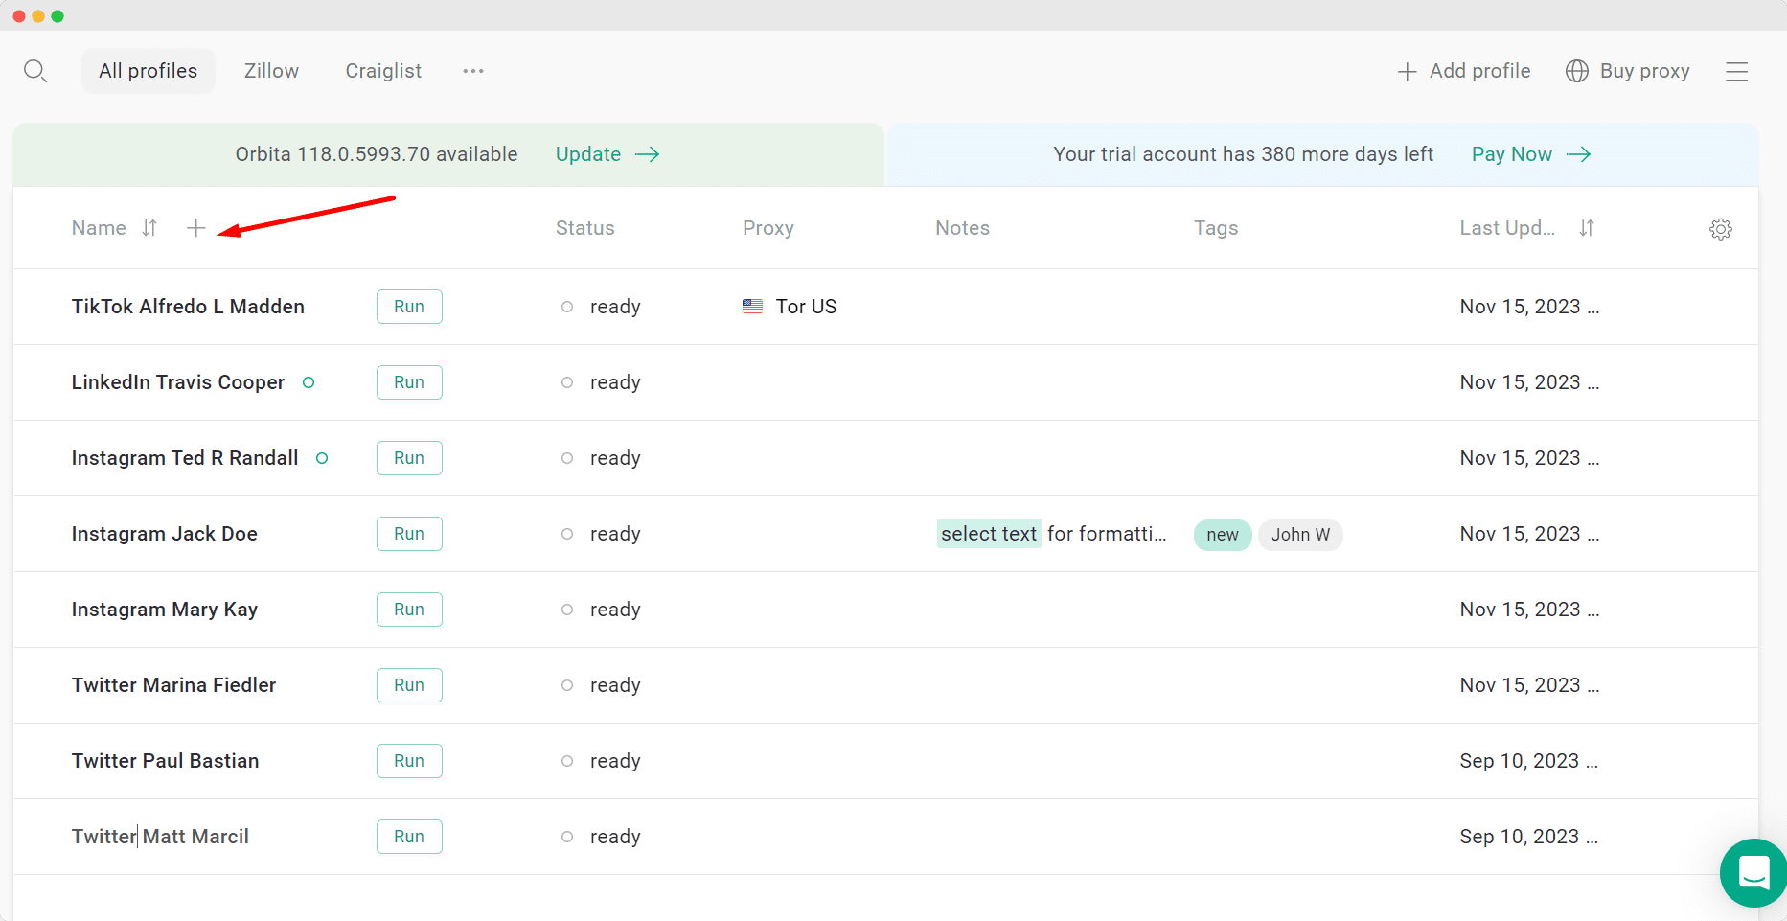1787x921 pixels.
Task: Click the US flag proxy icon
Action: pyautogui.click(x=752, y=307)
